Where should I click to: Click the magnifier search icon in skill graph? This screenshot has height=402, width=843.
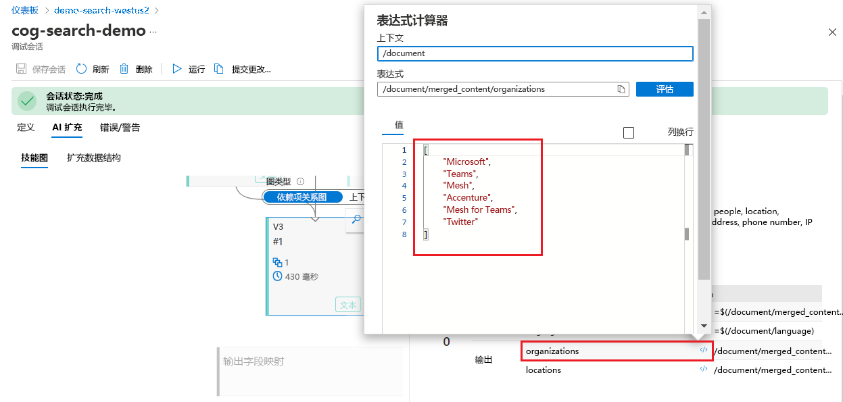click(x=357, y=219)
